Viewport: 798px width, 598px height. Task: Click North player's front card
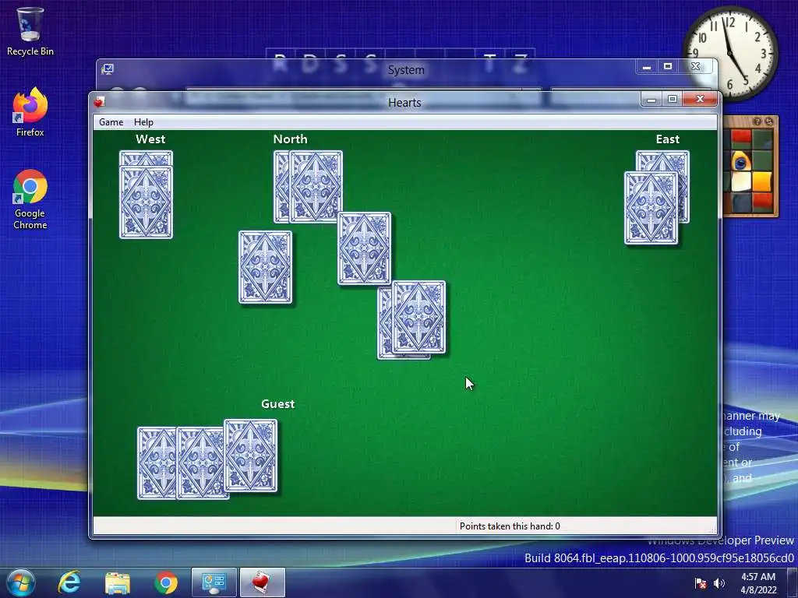[x=316, y=187]
